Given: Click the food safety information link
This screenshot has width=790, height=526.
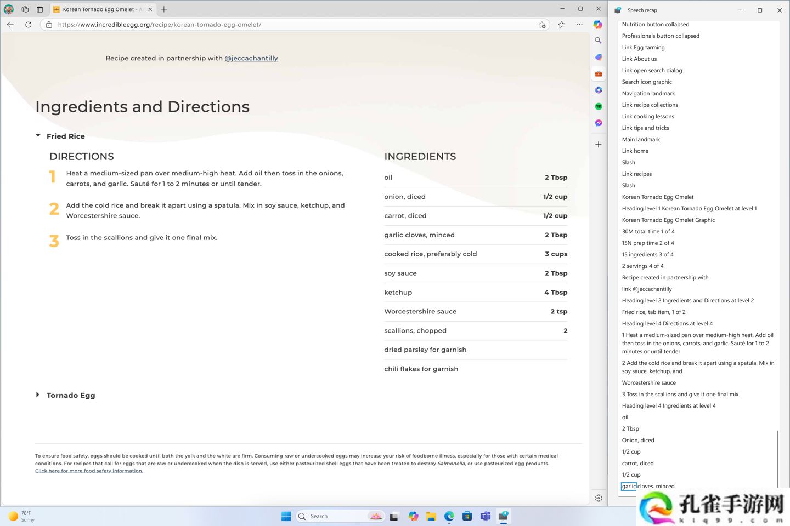Looking at the screenshot, I should tap(89, 471).
